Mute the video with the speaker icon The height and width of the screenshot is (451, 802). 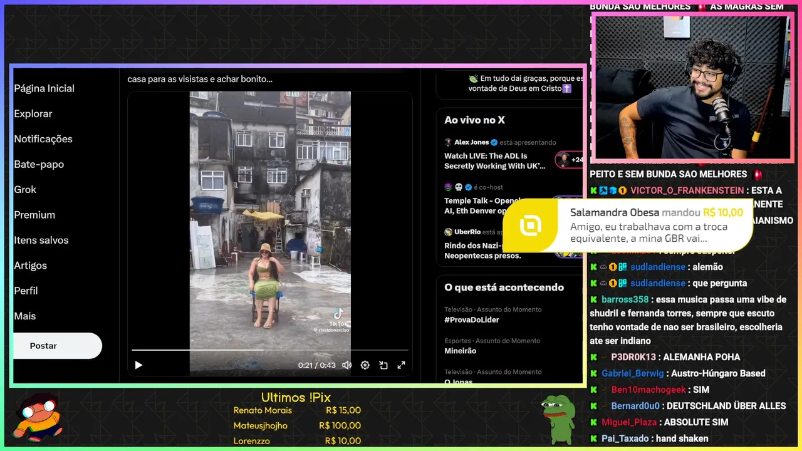tap(346, 365)
